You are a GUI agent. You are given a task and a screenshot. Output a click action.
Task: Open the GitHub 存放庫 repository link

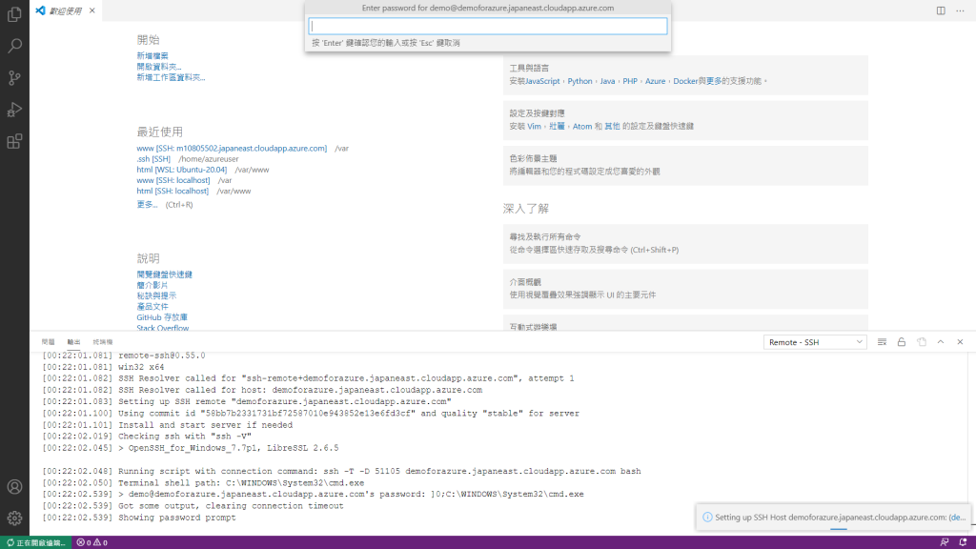tap(162, 317)
